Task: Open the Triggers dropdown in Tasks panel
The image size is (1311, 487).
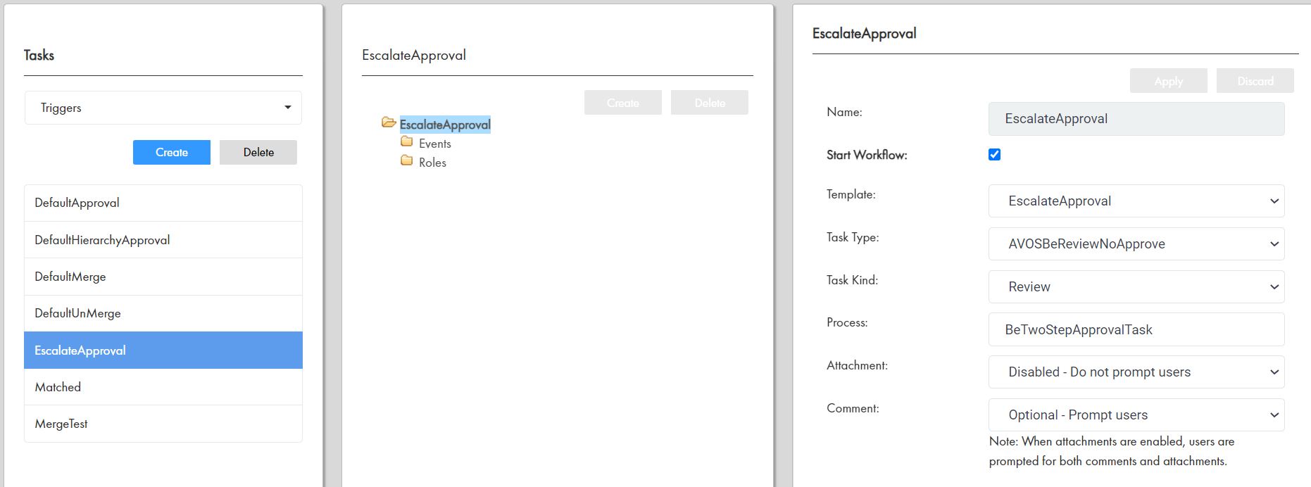Action: pyautogui.click(x=163, y=108)
